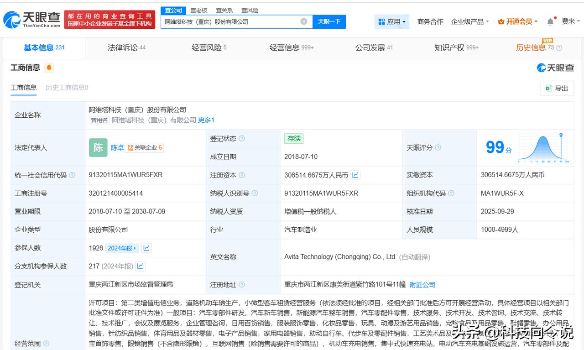Clear the search box with the X icon
The height and width of the screenshot is (350, 584).
[304, 21]
